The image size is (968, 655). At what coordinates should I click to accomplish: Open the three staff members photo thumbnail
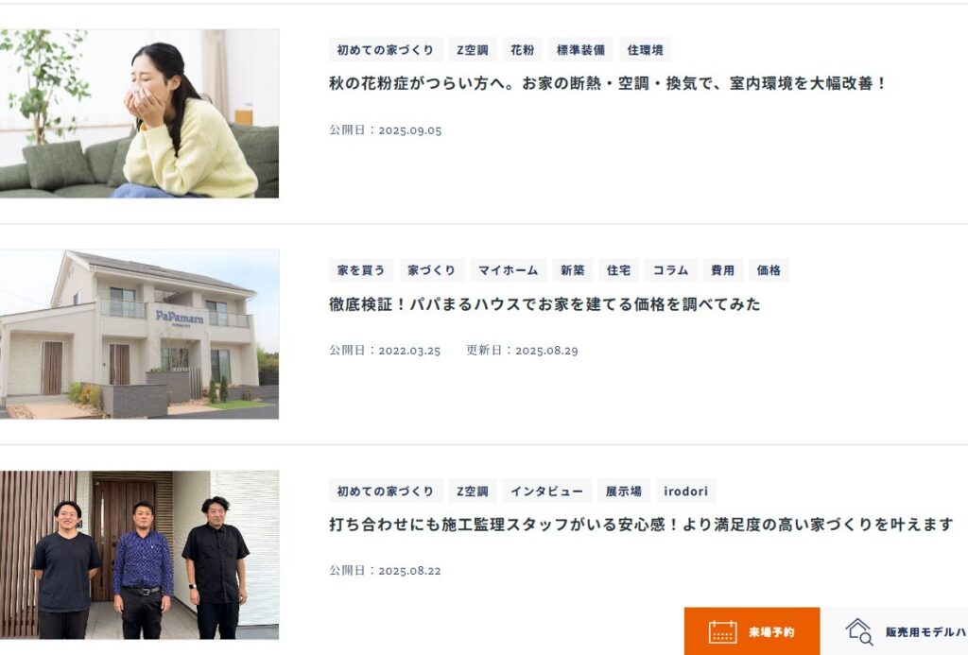pos(140,555)
